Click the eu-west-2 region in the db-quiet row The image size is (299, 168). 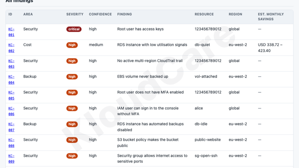coord(238,45)
